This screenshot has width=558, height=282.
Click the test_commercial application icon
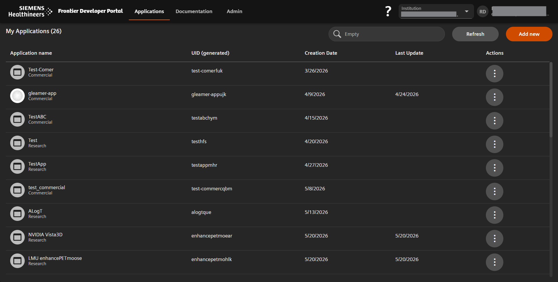[x=17, y=190]
